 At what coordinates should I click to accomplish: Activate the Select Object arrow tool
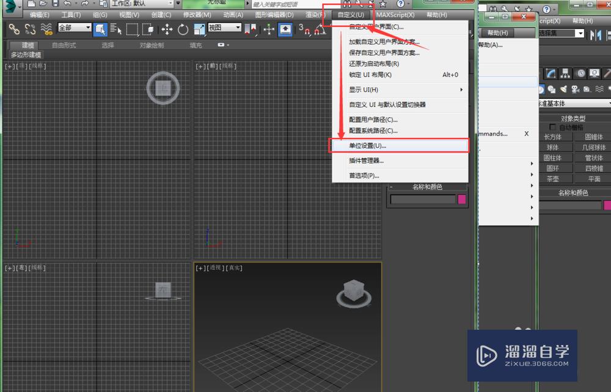click(x=100, y=29)
